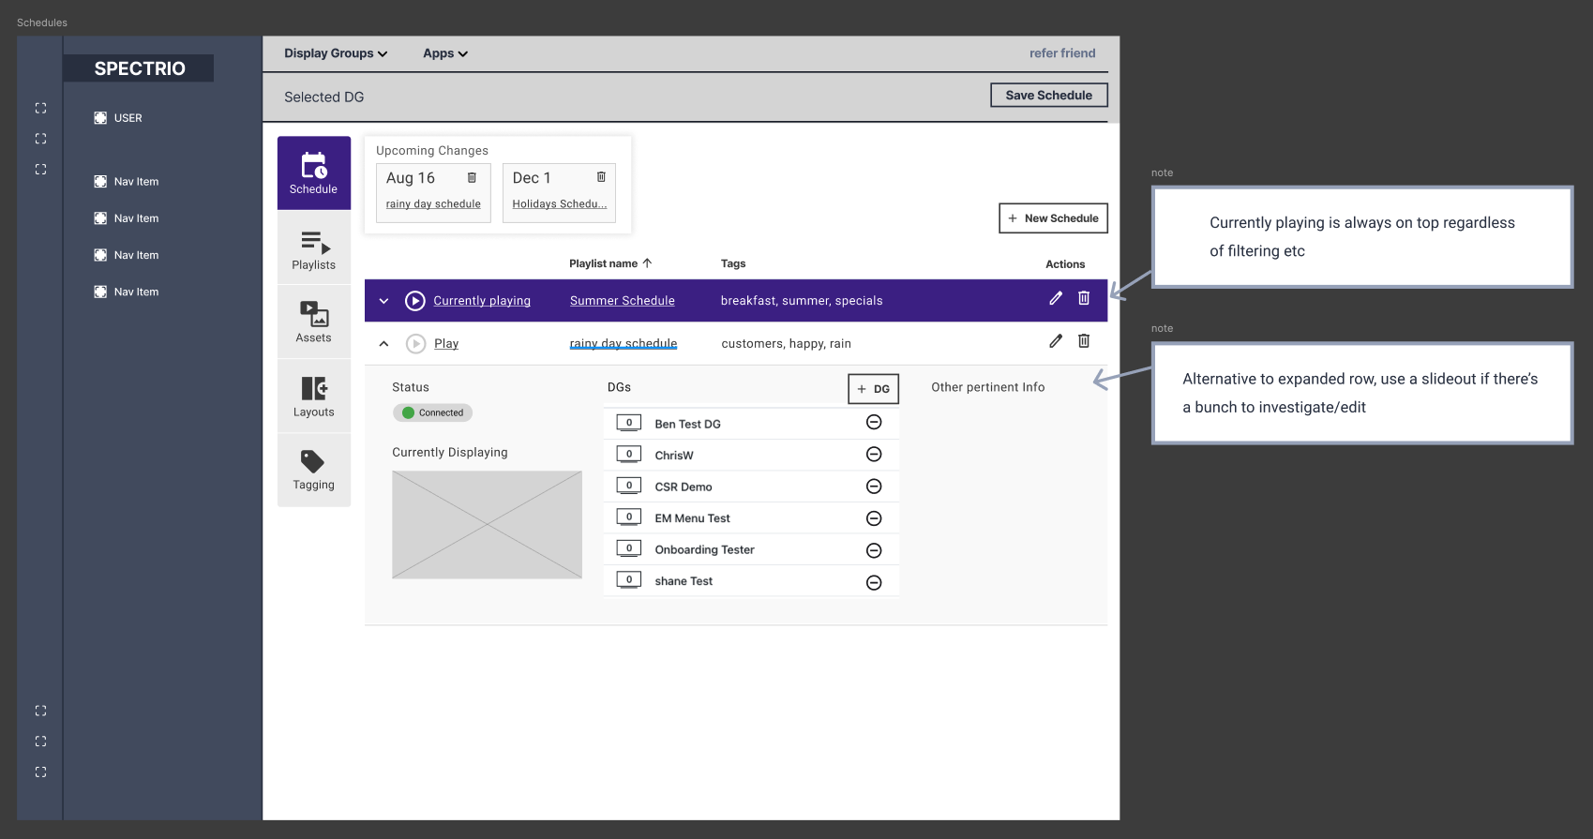Expand the Summer Schedule row

[383, 301]
